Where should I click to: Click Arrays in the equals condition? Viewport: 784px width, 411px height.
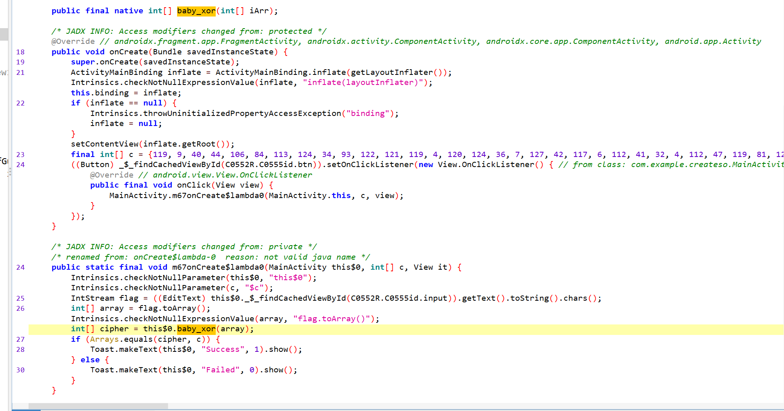click(105, 339)
